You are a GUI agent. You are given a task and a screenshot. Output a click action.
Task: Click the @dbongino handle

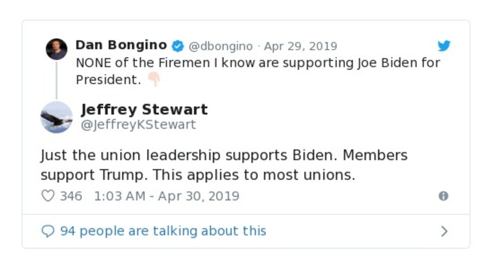point(220,46)
